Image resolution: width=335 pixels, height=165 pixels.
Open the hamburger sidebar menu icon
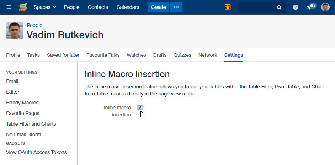[9, 7]
